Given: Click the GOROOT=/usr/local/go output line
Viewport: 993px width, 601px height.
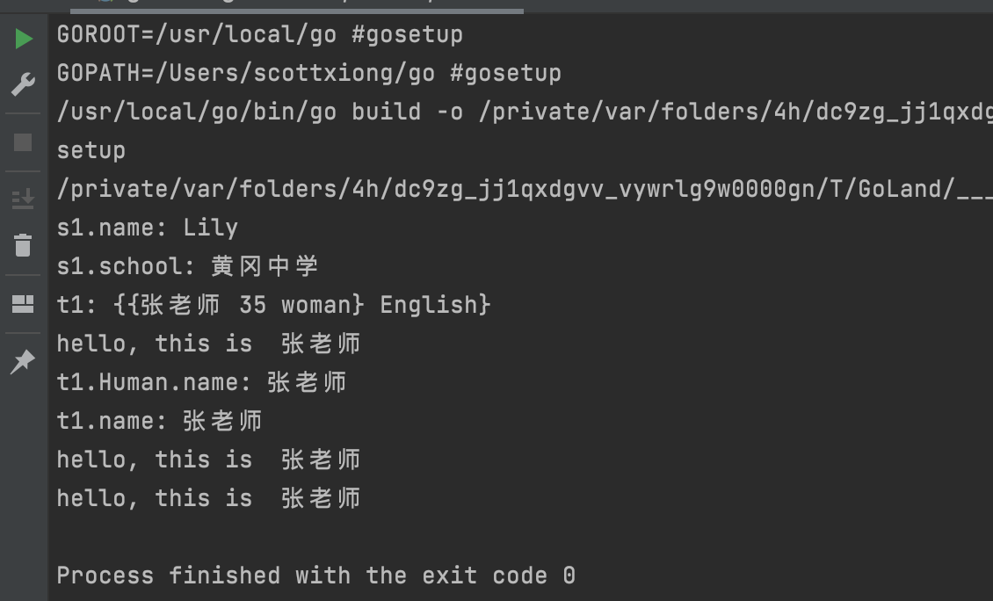Looking at the screenshot, I should click(x=259, y=34).
